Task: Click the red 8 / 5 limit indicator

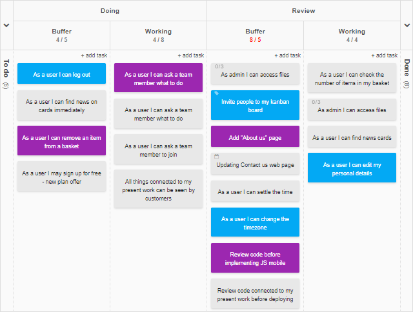Action: [x=256, y=40]
